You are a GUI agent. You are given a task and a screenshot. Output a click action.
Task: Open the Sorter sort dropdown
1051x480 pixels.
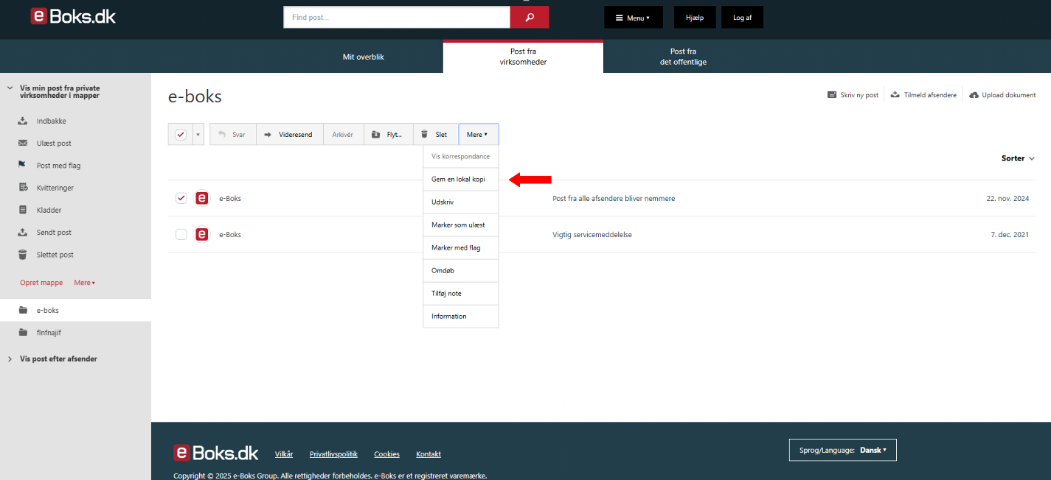(1018, 158)
